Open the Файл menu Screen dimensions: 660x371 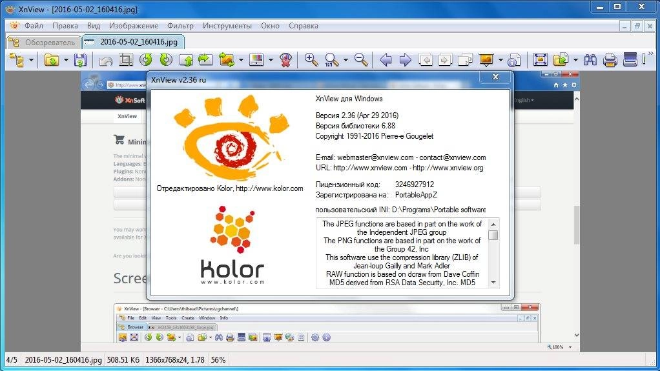click(x=34, y=26)
